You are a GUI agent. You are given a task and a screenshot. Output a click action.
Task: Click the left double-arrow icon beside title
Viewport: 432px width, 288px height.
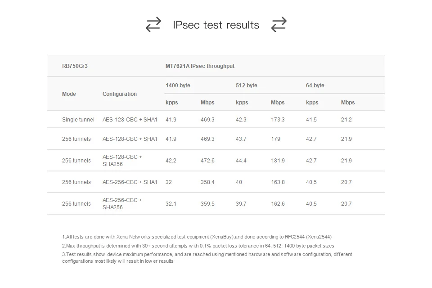[x=153, y=24]
